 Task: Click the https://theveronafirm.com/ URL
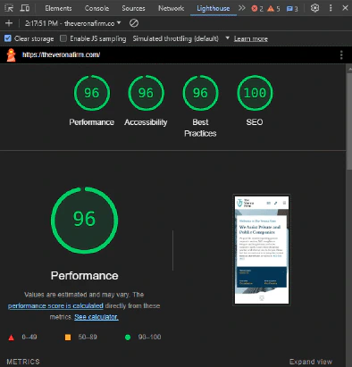(61, 54)
